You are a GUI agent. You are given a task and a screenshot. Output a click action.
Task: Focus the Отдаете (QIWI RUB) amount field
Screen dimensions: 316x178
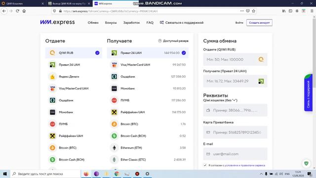[235, 59]
